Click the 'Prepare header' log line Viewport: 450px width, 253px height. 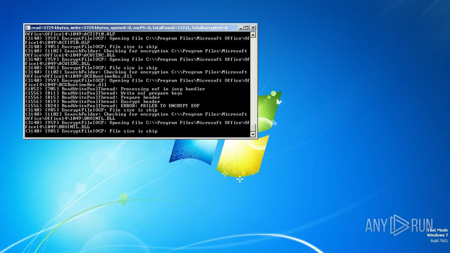[x=93, y=97]
